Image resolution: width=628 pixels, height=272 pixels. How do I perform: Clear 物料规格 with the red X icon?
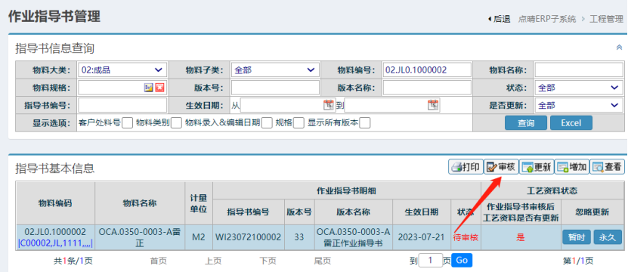click(159, 88)
